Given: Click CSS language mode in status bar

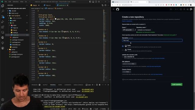Looking at the screenshot, I should tap(79, 109).
